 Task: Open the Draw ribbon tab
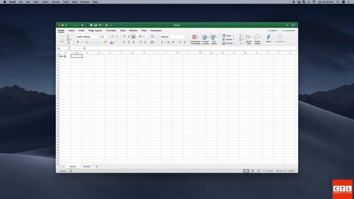tap(81, 30)
